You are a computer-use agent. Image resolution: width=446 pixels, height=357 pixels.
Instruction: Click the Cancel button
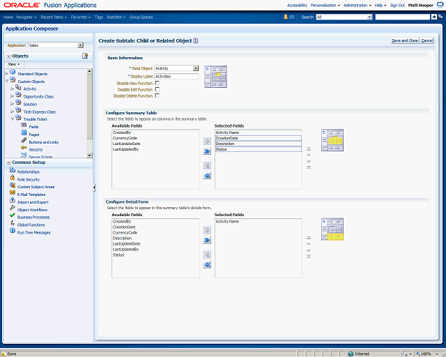tap(427, 40)
